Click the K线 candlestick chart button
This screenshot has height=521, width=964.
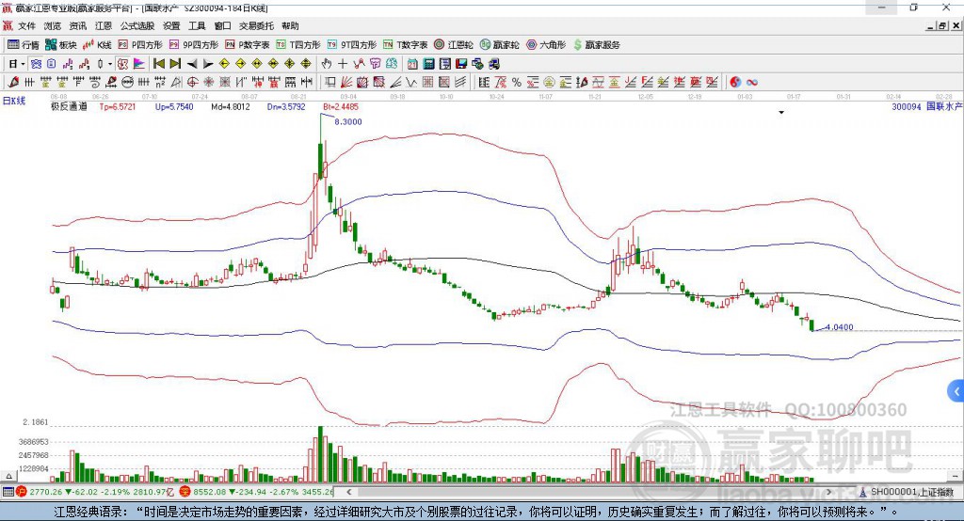[98, 44]
